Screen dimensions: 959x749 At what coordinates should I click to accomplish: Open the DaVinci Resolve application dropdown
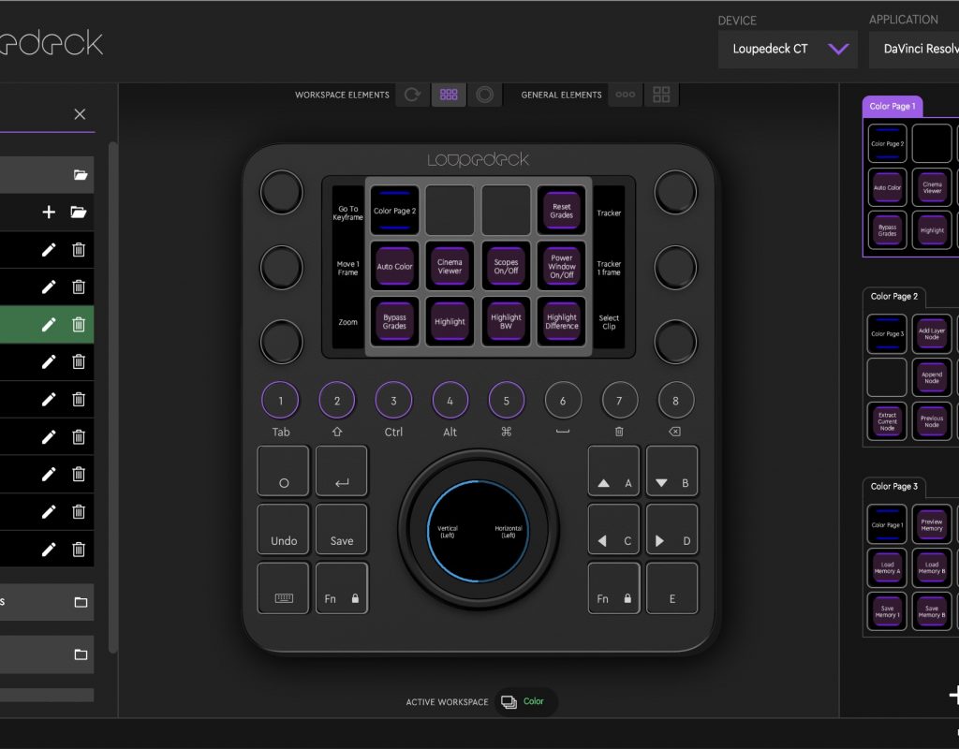tap(914, 49)
